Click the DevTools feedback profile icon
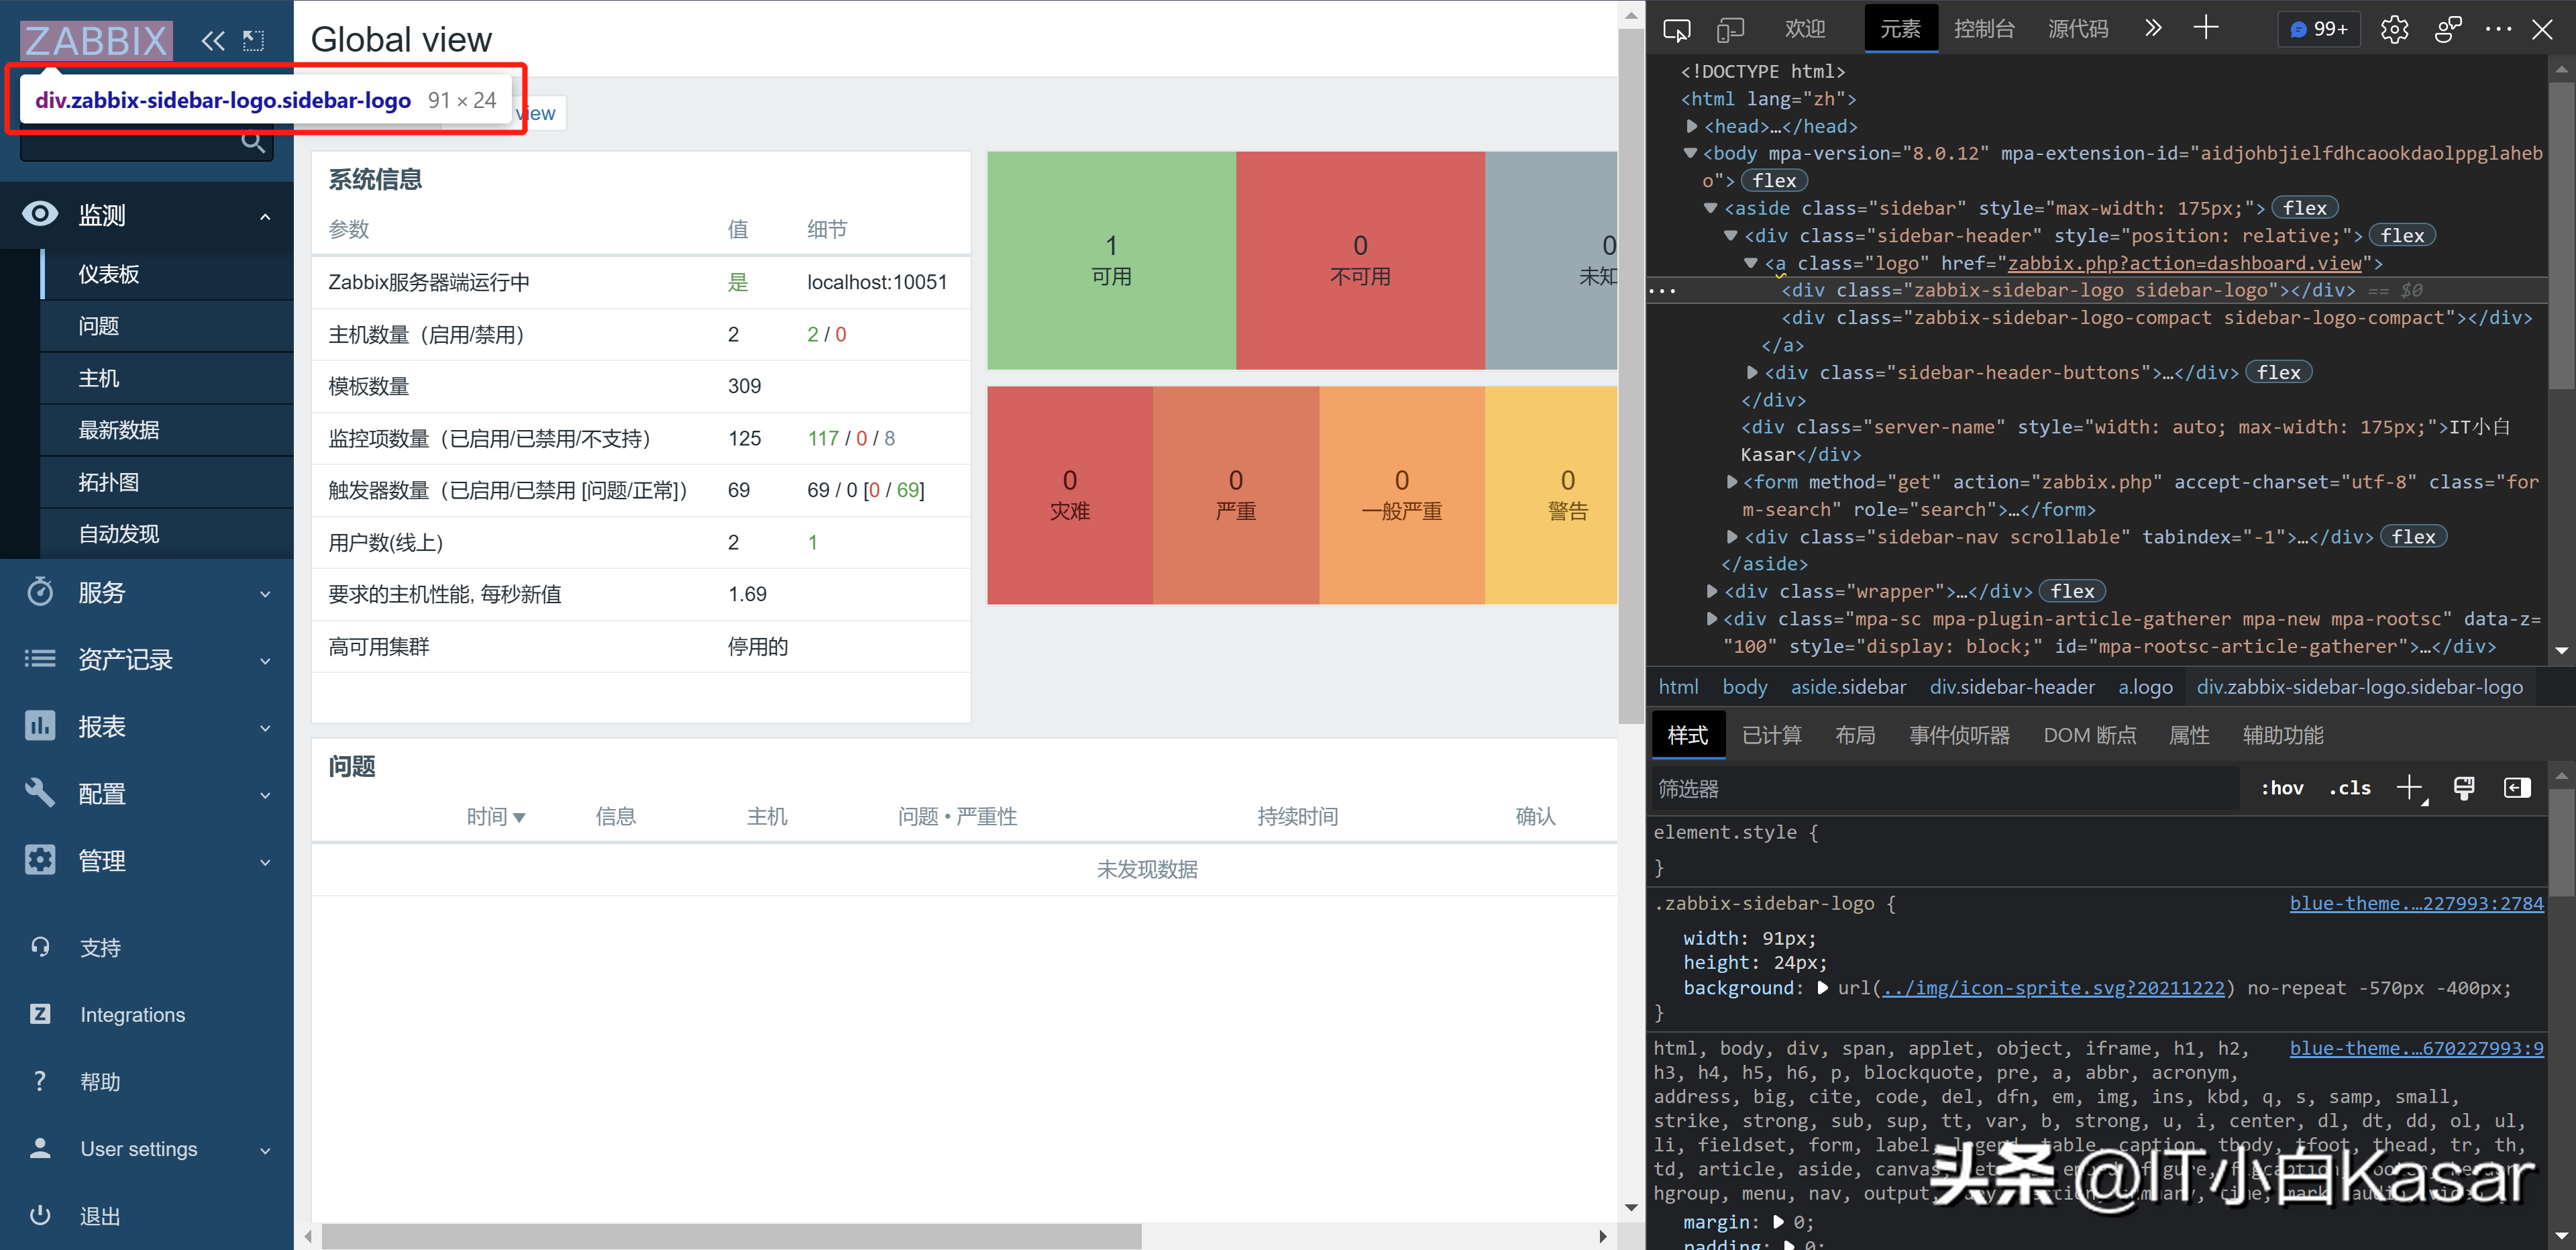Viewport: 2576px width, 1250px height. tap(2448, 30)
